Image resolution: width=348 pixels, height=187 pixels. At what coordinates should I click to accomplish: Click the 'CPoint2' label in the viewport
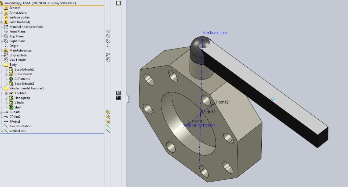tap(221, 102)
